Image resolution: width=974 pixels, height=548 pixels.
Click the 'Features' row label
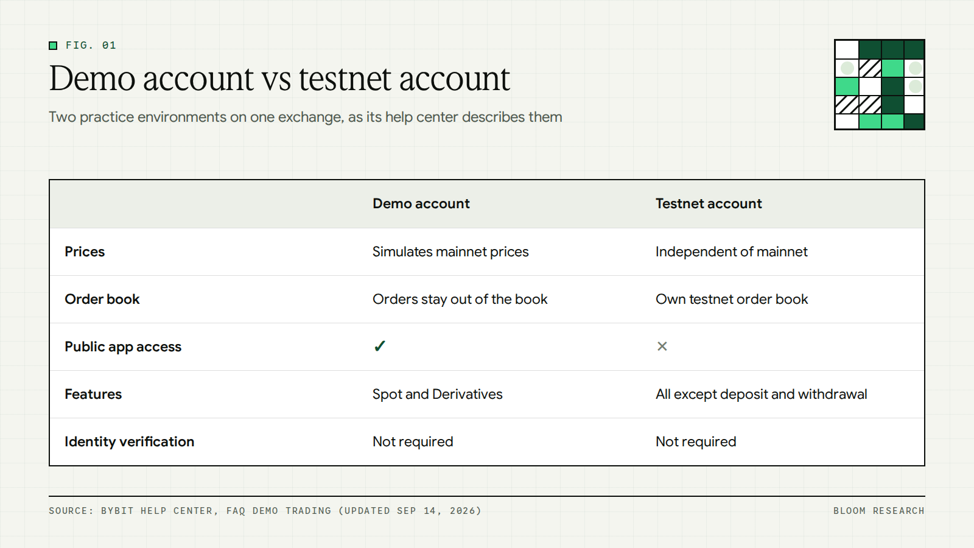pyautogui.click(x=93, y=394)
